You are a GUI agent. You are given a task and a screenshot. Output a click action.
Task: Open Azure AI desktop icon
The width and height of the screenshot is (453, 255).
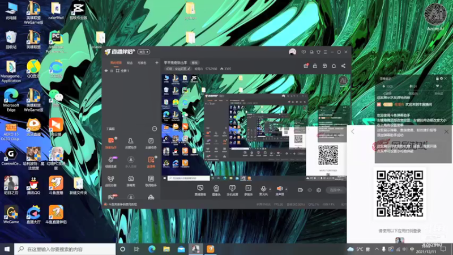click(x=435, y=17)
